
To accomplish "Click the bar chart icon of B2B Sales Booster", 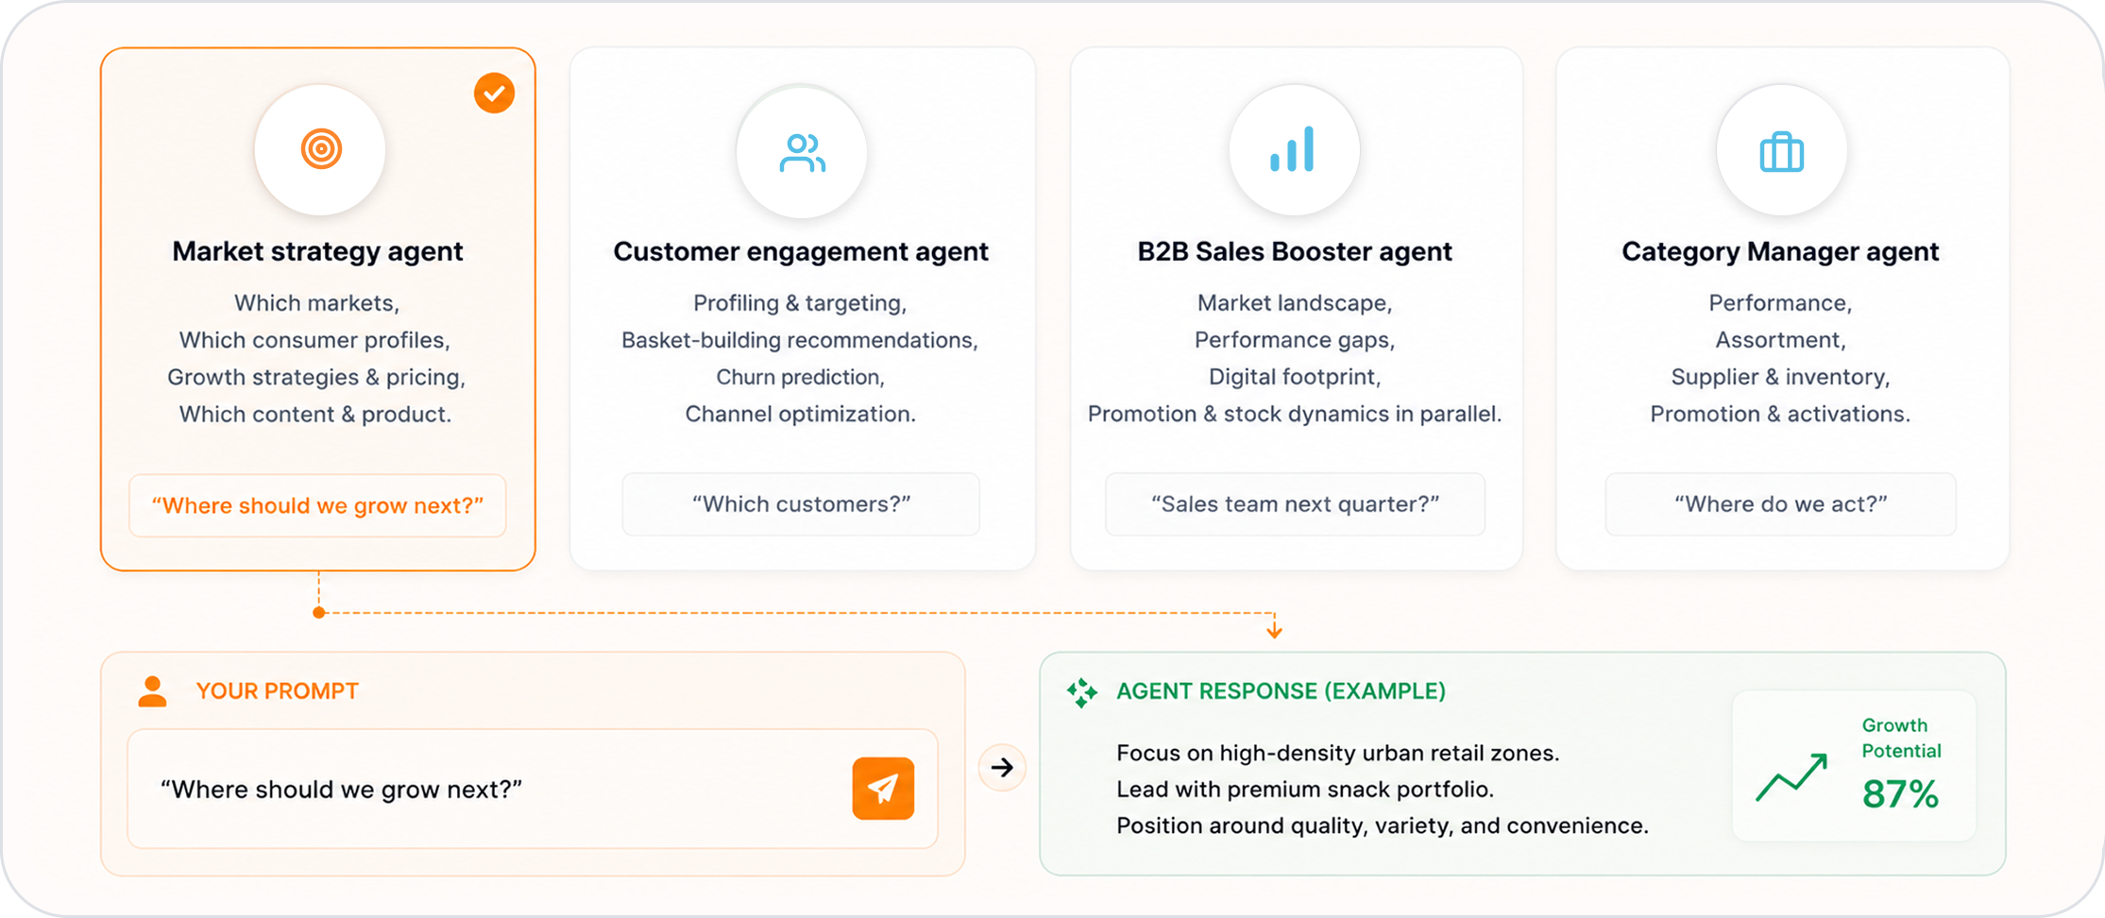I will 1293,149.
